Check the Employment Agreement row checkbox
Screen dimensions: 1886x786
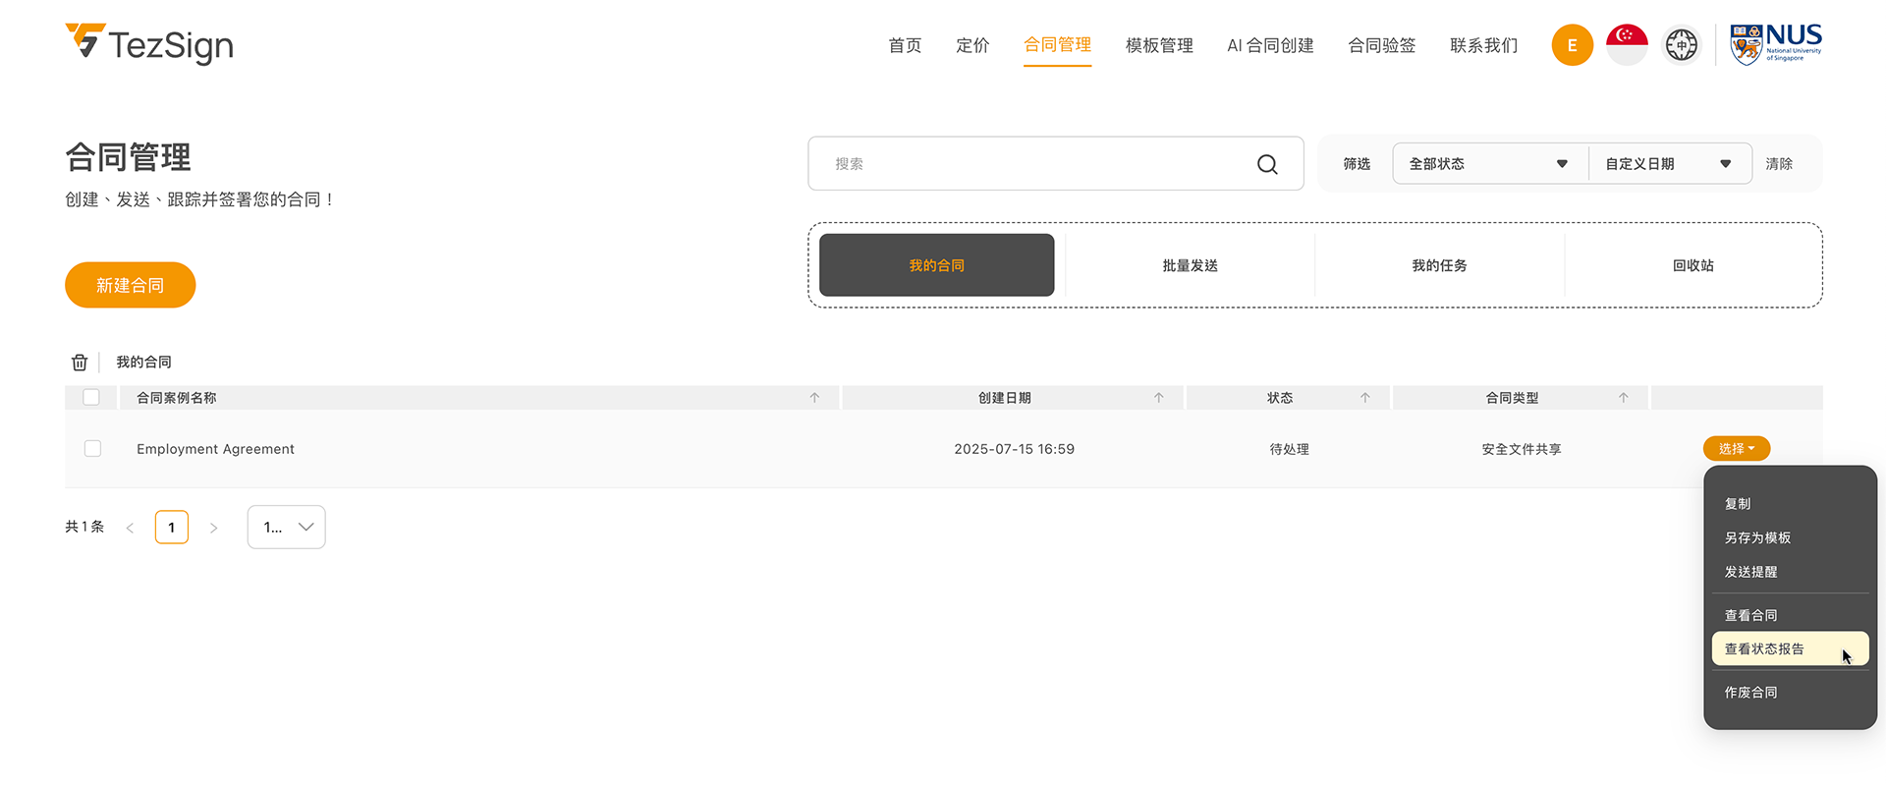(92, 449)
